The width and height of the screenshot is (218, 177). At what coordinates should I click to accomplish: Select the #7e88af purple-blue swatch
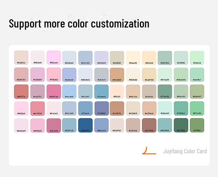102,108
